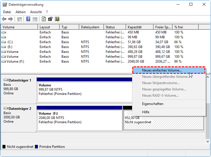Viewport: 211px width, 157px height.
Task: Click the forward arrow toolbar icon
Action: [11, 19]
